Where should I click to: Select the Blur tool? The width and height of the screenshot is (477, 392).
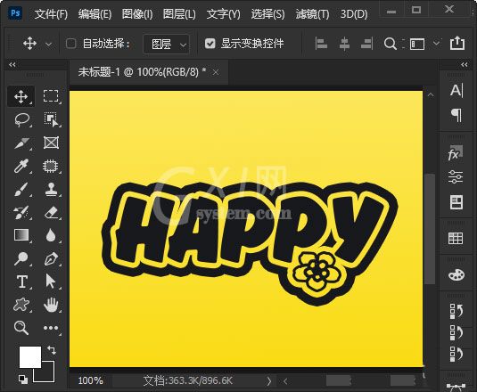(x=51, y=235)
